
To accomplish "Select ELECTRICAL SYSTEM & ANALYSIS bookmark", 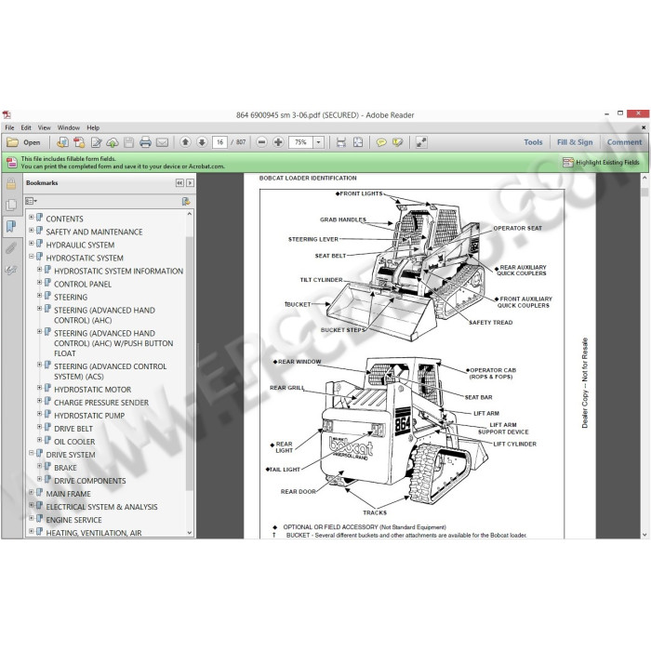I will [101, 507].
